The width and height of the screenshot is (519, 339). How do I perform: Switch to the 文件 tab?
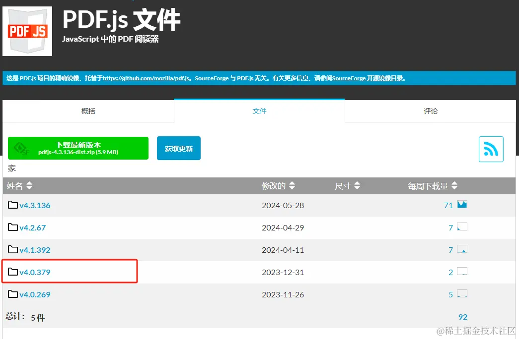coord(259,111)
